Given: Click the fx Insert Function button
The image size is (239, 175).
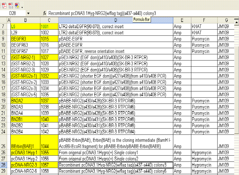Looking at the screenshot, I should [x=45, y=14].
